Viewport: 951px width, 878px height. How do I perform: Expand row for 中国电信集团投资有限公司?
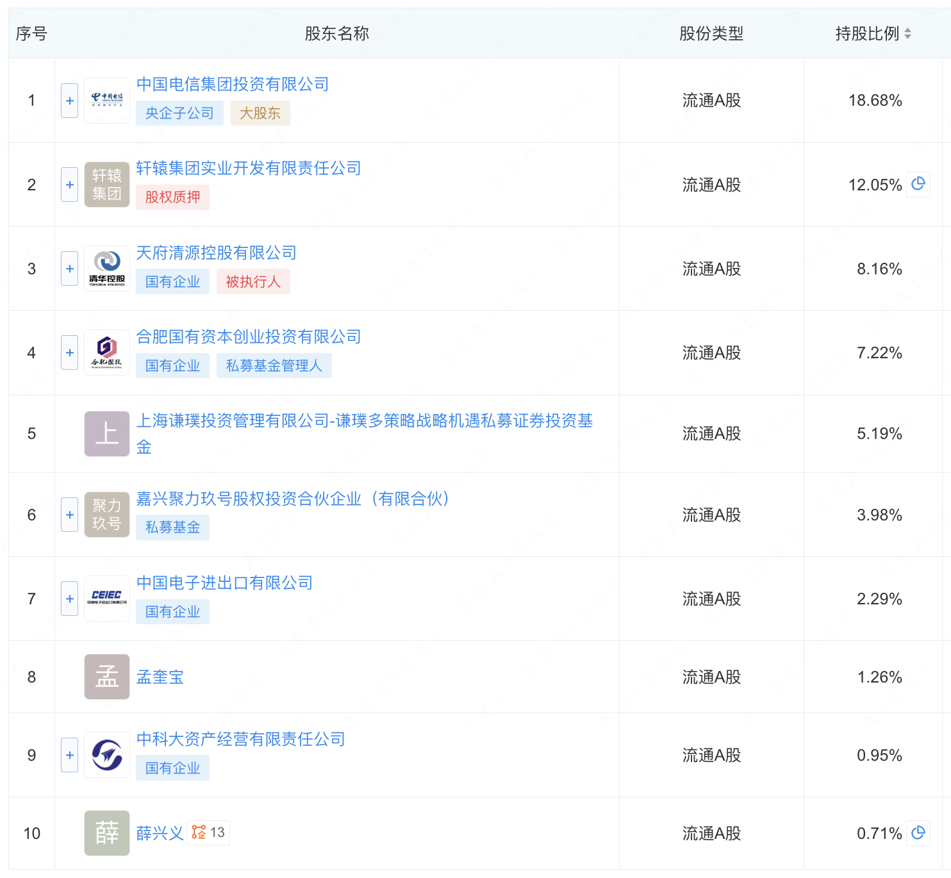(70, 101)
